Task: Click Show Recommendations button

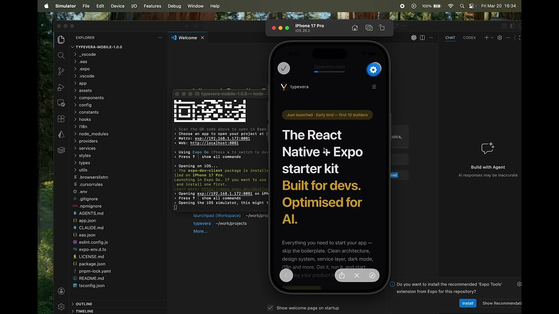Action: (x=501, y=303)
